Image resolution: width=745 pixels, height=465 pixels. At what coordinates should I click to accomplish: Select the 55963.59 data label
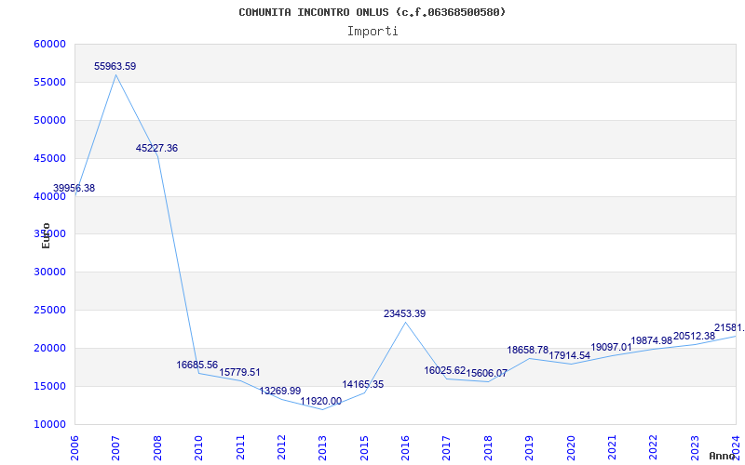pos(115,66)
